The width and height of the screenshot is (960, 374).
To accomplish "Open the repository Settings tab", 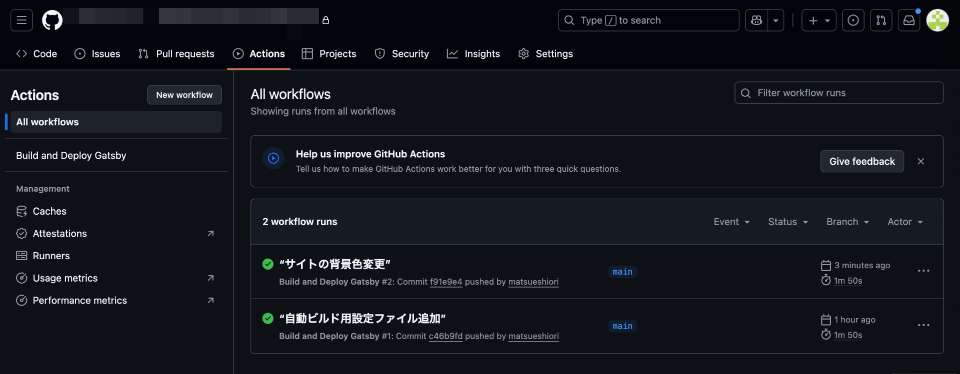I will 545,53.
